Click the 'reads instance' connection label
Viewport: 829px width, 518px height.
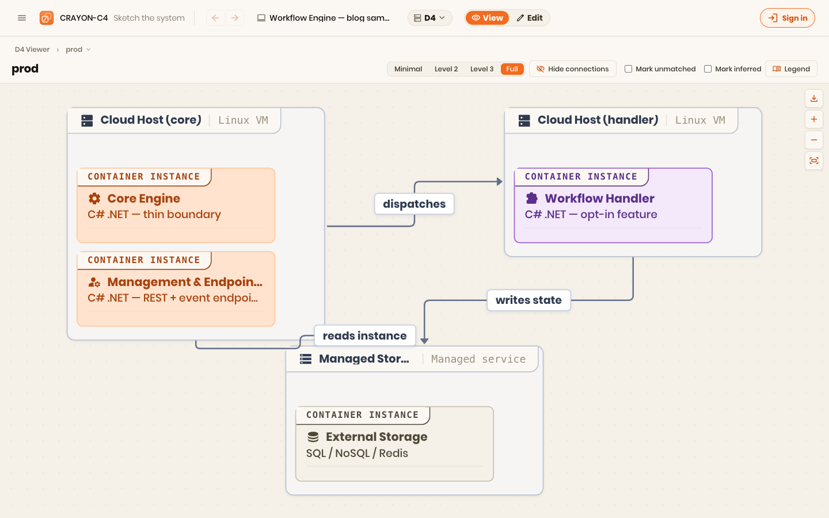tap(365, 336)
